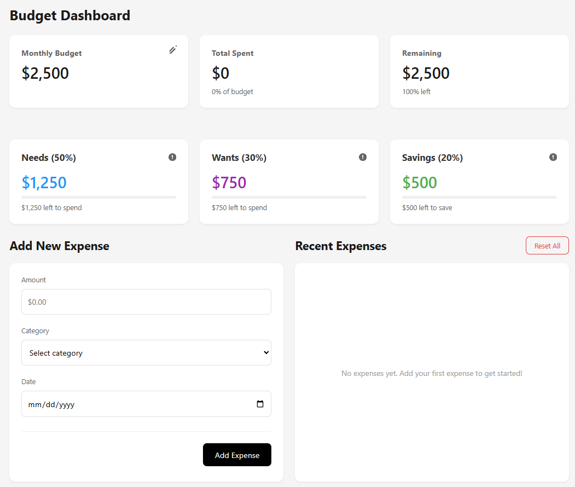The width and height of the screenshot is (575, 487).
Task: Expand the Select category dropdown
Action: [146, 353]
